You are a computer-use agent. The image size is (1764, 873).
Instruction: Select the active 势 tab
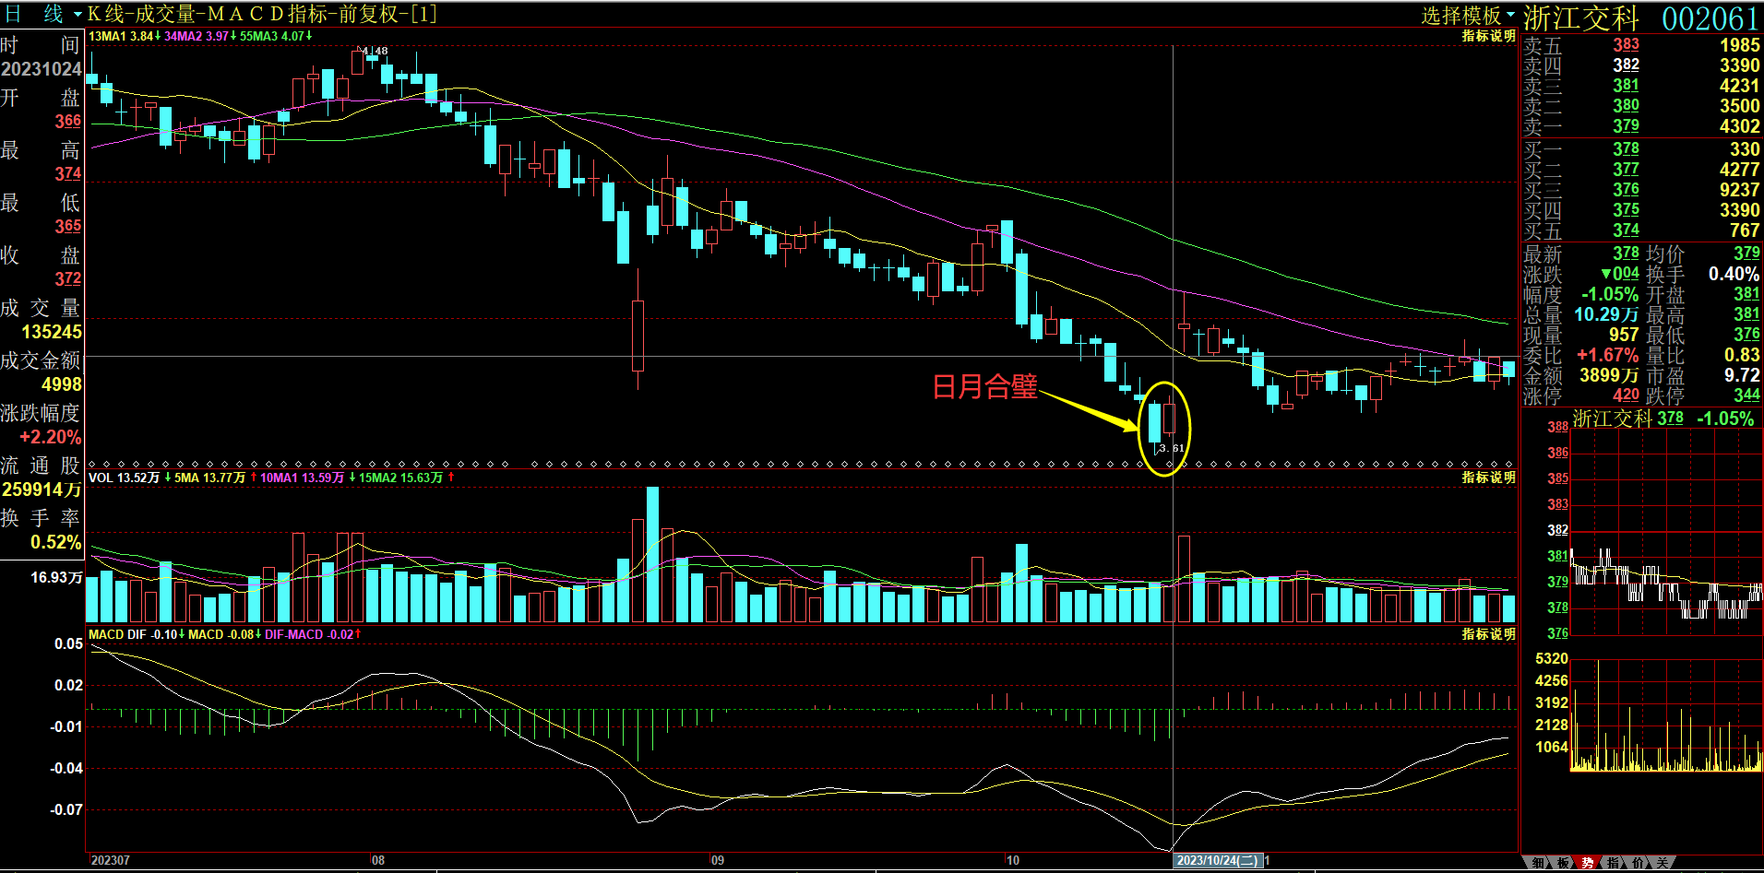[1588, 863]
